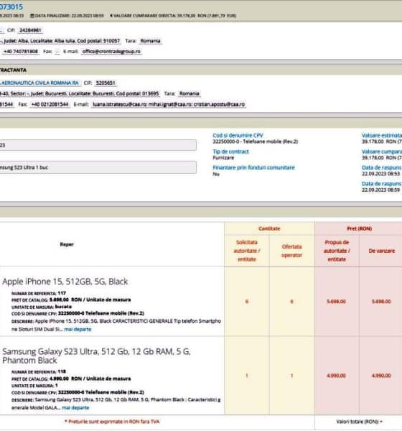The image size is (402, 431).
Task: Click 'Furnizare' contract type value
Action: point(223,157)
